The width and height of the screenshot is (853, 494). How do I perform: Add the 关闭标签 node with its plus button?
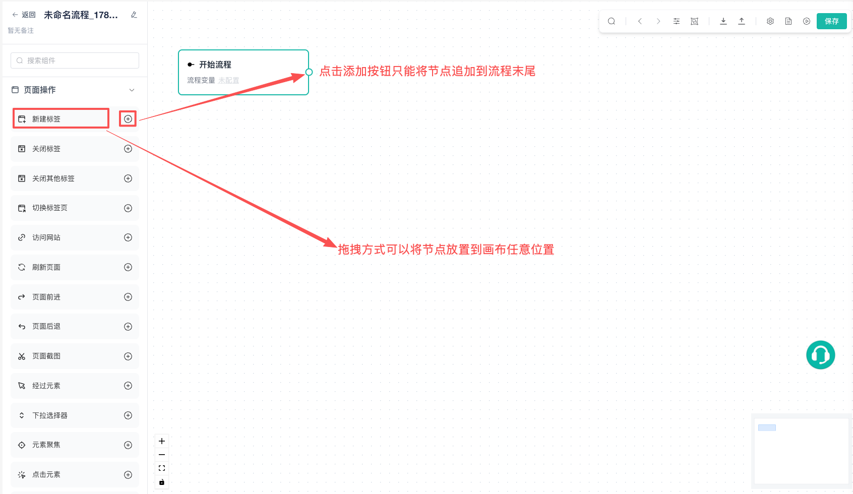(128, 149)
